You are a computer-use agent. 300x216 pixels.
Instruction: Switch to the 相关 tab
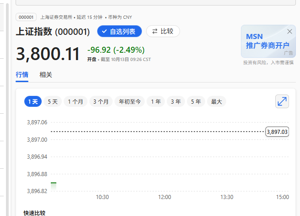pyautogui.click(x=46, y=75)
